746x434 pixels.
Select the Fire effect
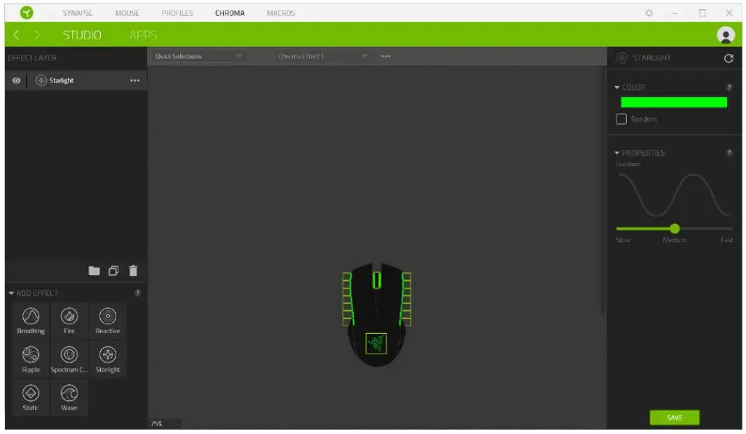click(69, 320)
